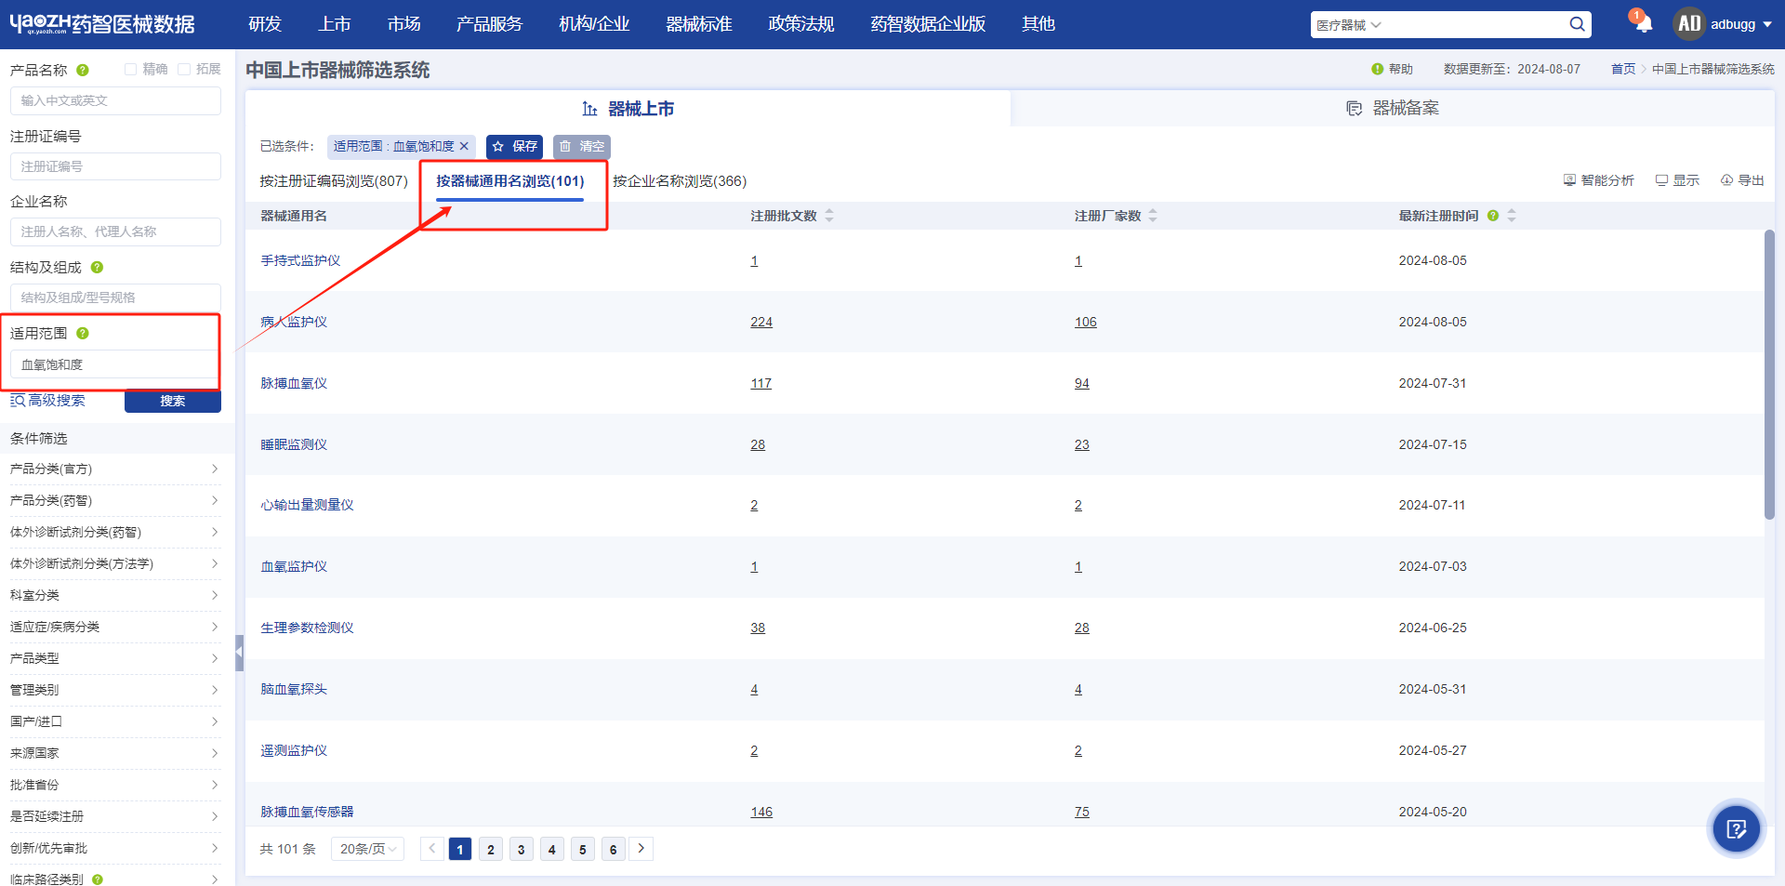Remove the 适用范围 血氧饱和度 filter tag
This screenshot has height=886, width=1785.
(464, 146)
